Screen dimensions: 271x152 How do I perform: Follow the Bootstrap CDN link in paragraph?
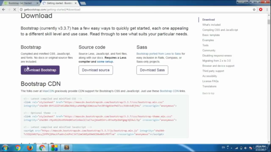click(x=169, y=91)
